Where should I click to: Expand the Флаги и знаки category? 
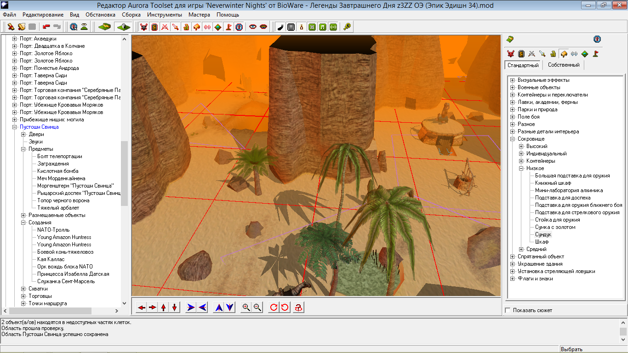pos(513,279)
